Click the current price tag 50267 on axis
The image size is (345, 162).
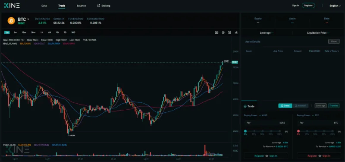point(235,62)
